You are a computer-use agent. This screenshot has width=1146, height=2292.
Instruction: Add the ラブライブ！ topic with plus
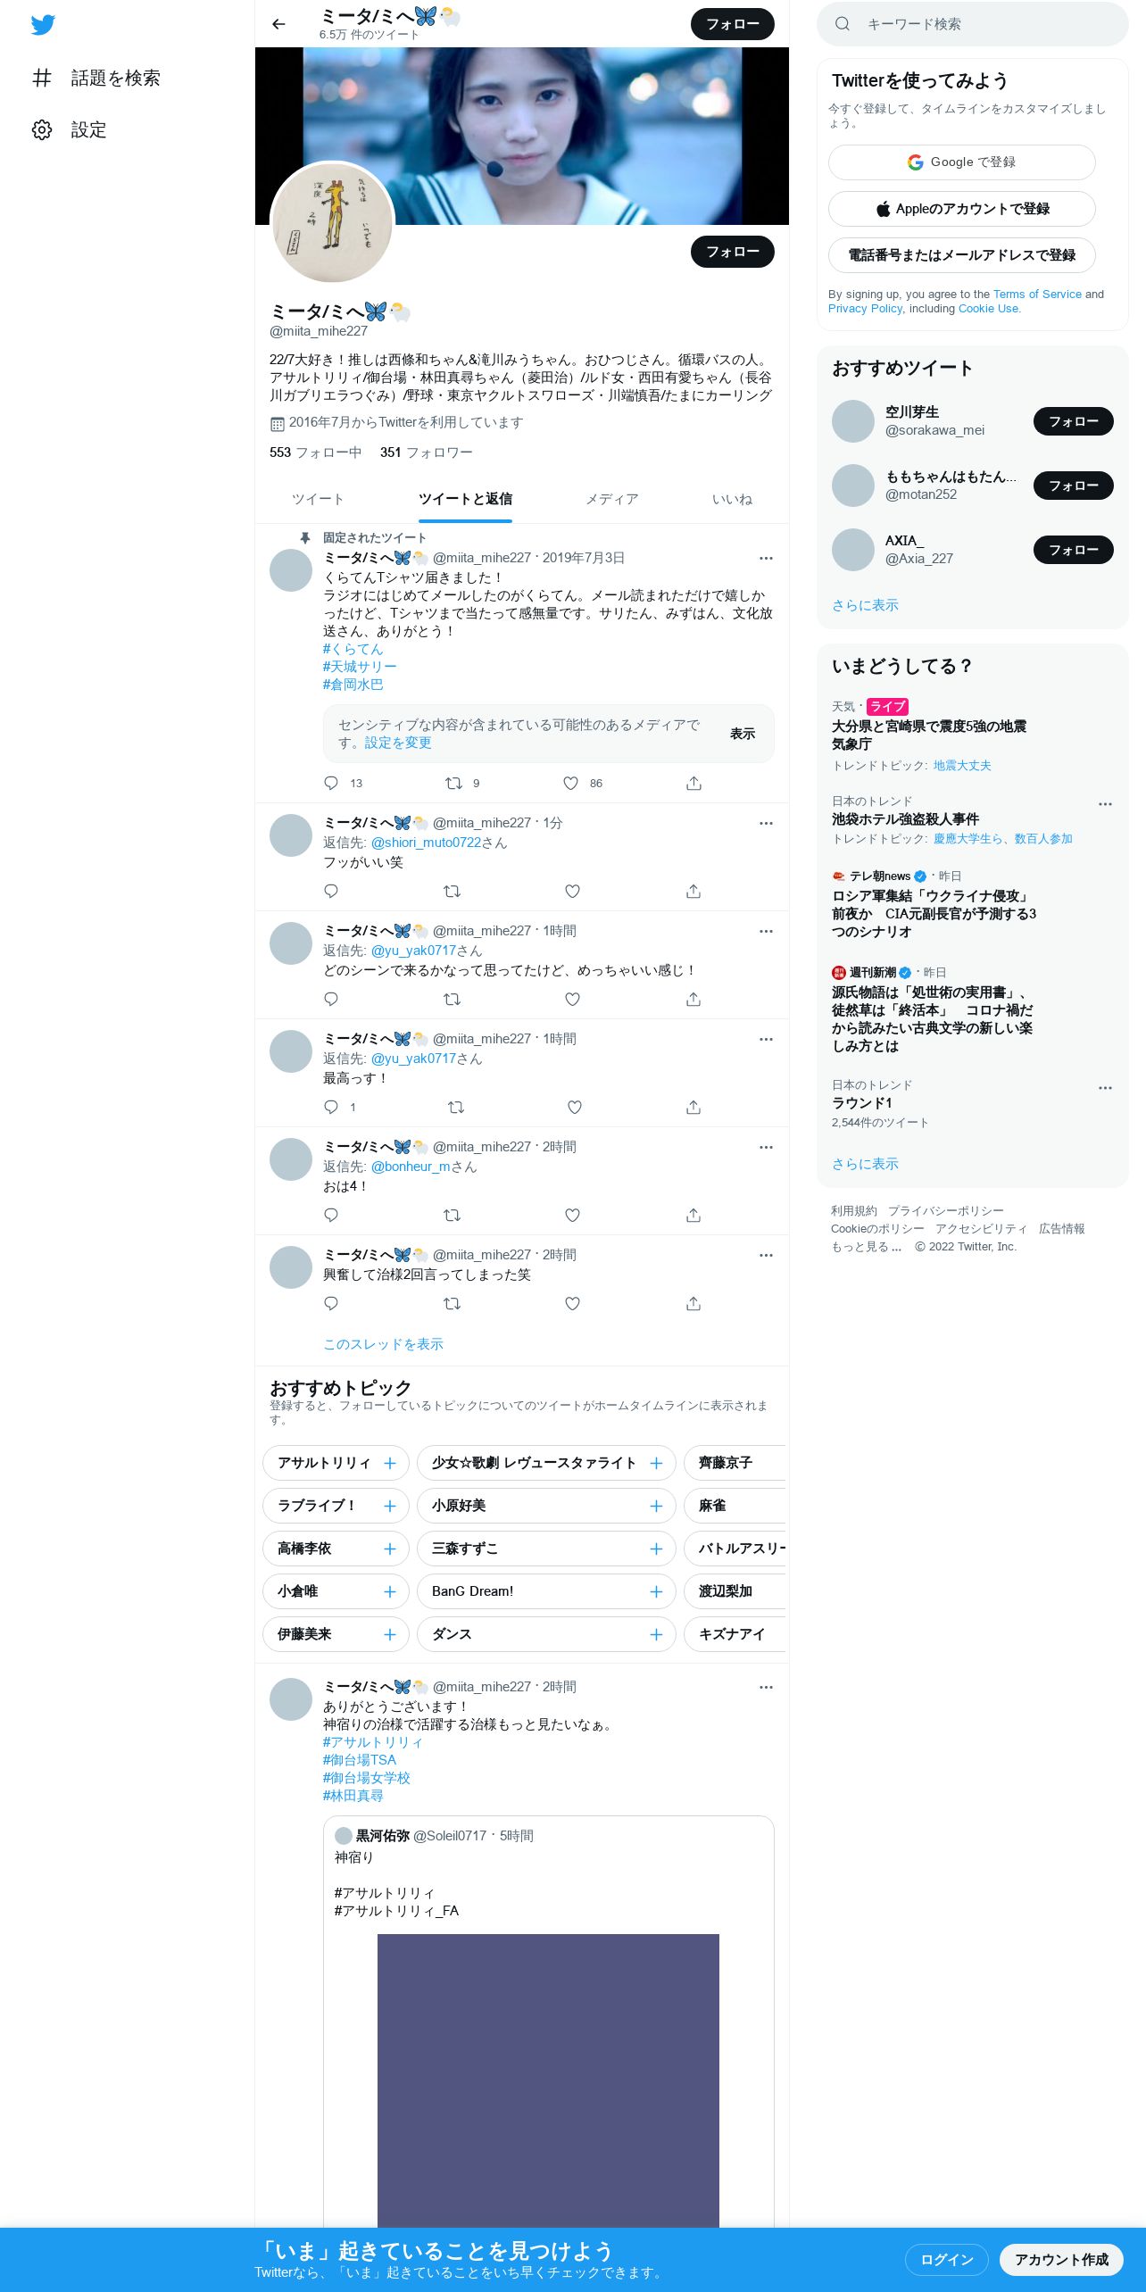[x=390, y=1506]
